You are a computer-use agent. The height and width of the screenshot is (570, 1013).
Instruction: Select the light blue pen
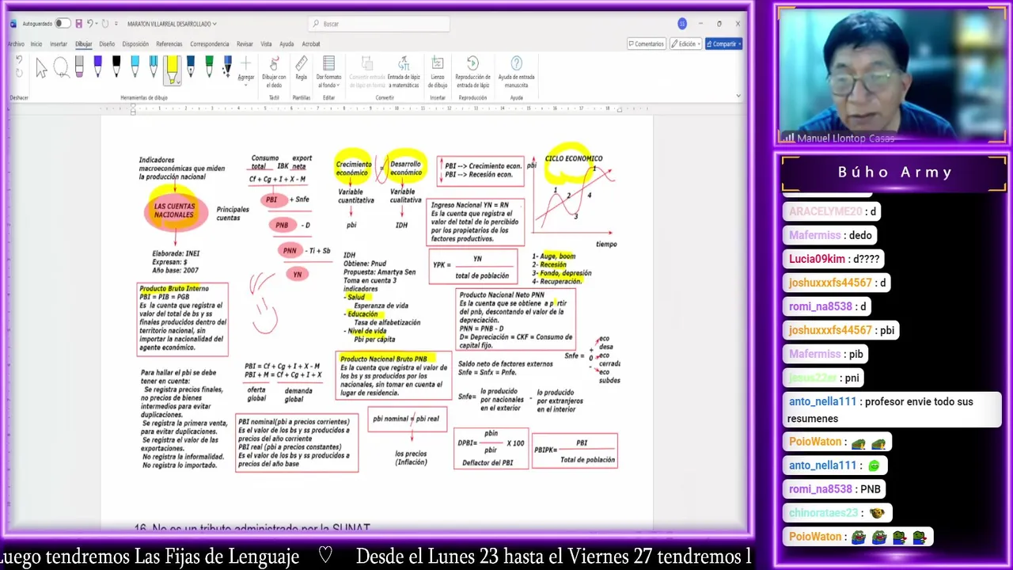click(135, 68)
